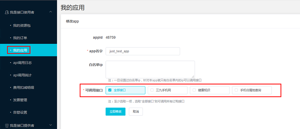The image size is (300, 129).
Task: Check the 健康知识 checkbox
Action: coord(194,90)
